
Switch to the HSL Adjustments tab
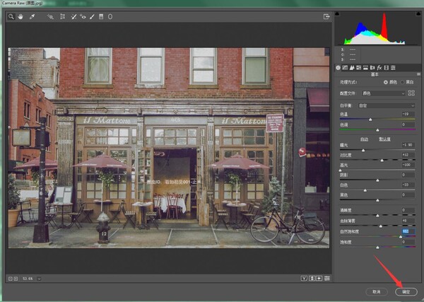[x=359, y=68]
